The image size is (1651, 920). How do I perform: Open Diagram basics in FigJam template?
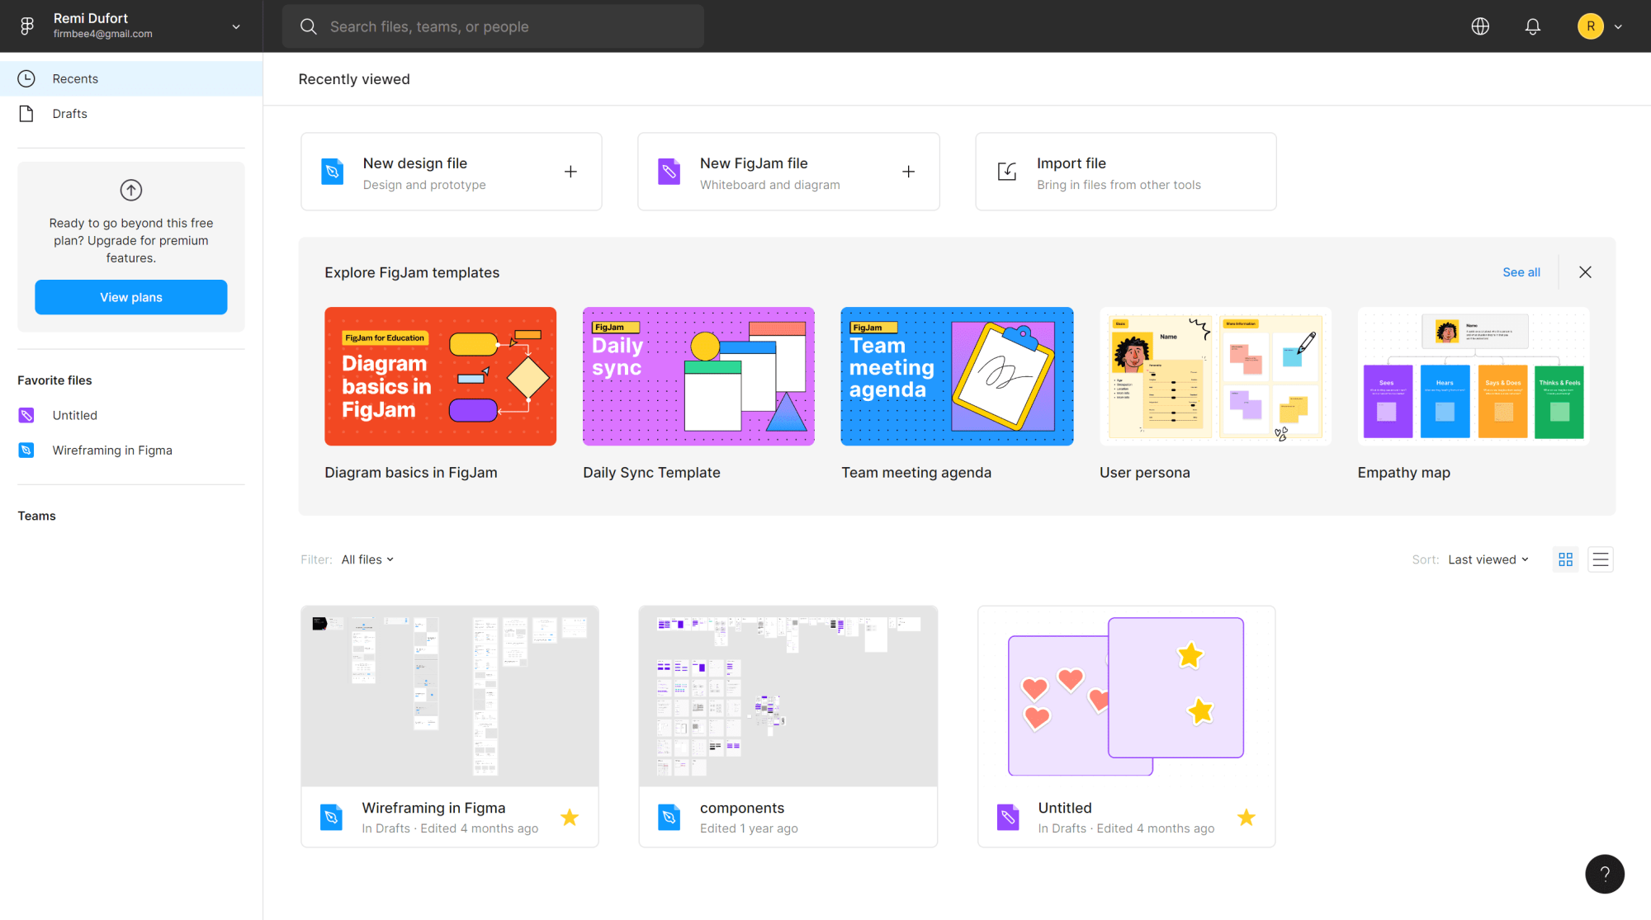coord(440,376)
